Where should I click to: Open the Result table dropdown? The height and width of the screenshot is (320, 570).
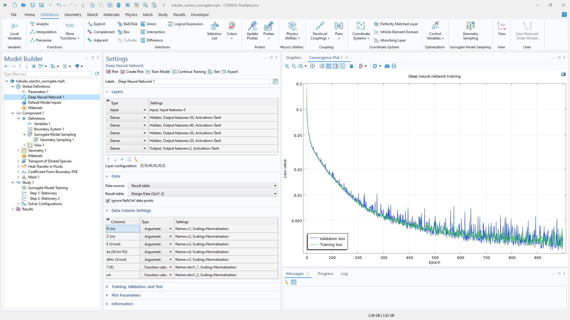tap(203, 194)
